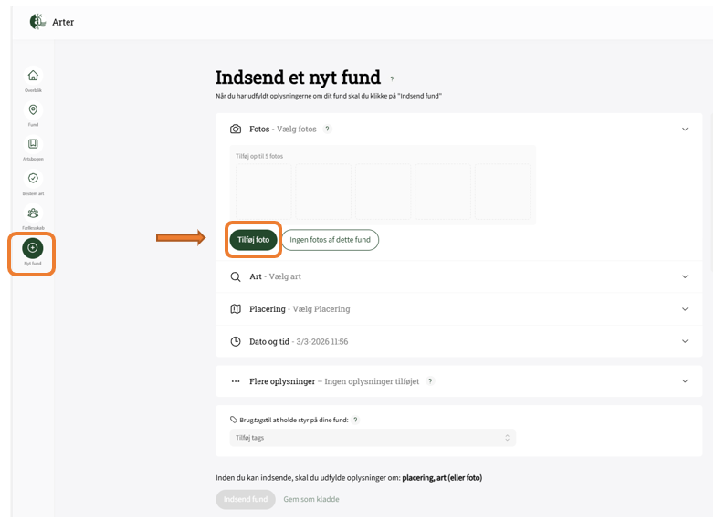The height and width of the screenshot is (520, 715).
Task: Click the Nyt fund plus icon
Action: pos(33,247)
